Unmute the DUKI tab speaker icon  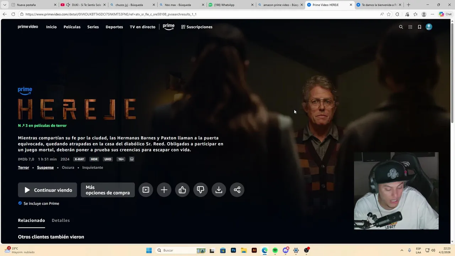click(68, 5)
